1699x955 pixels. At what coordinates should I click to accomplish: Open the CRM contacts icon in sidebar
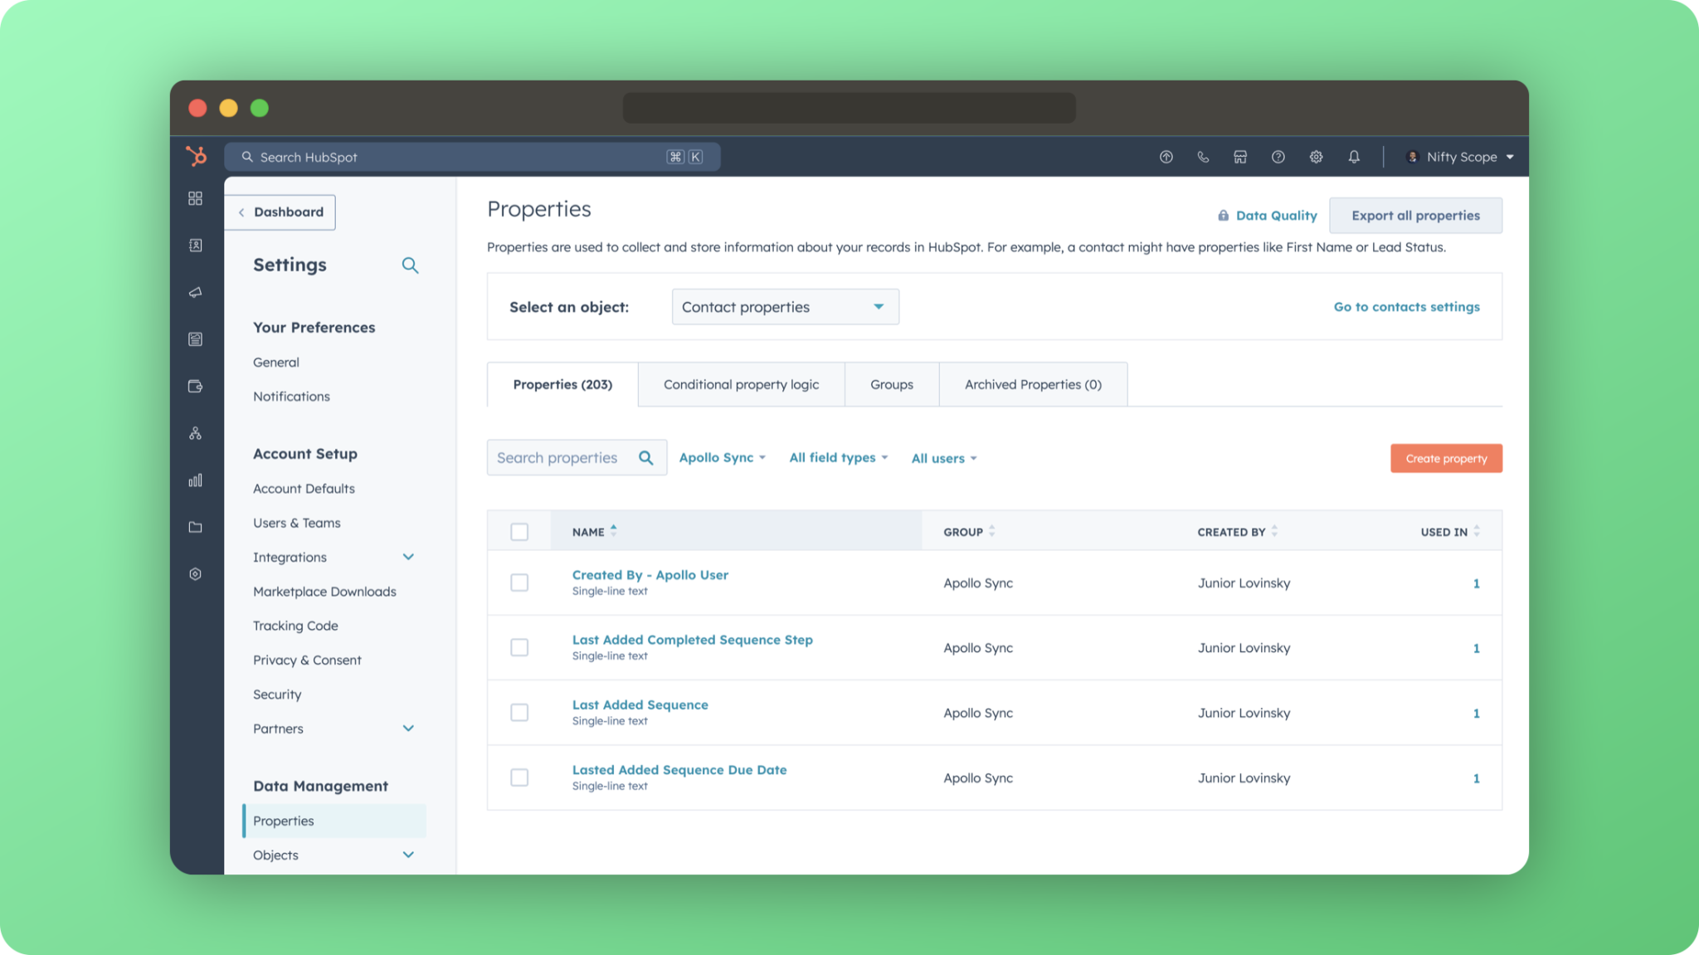(196, 245)
